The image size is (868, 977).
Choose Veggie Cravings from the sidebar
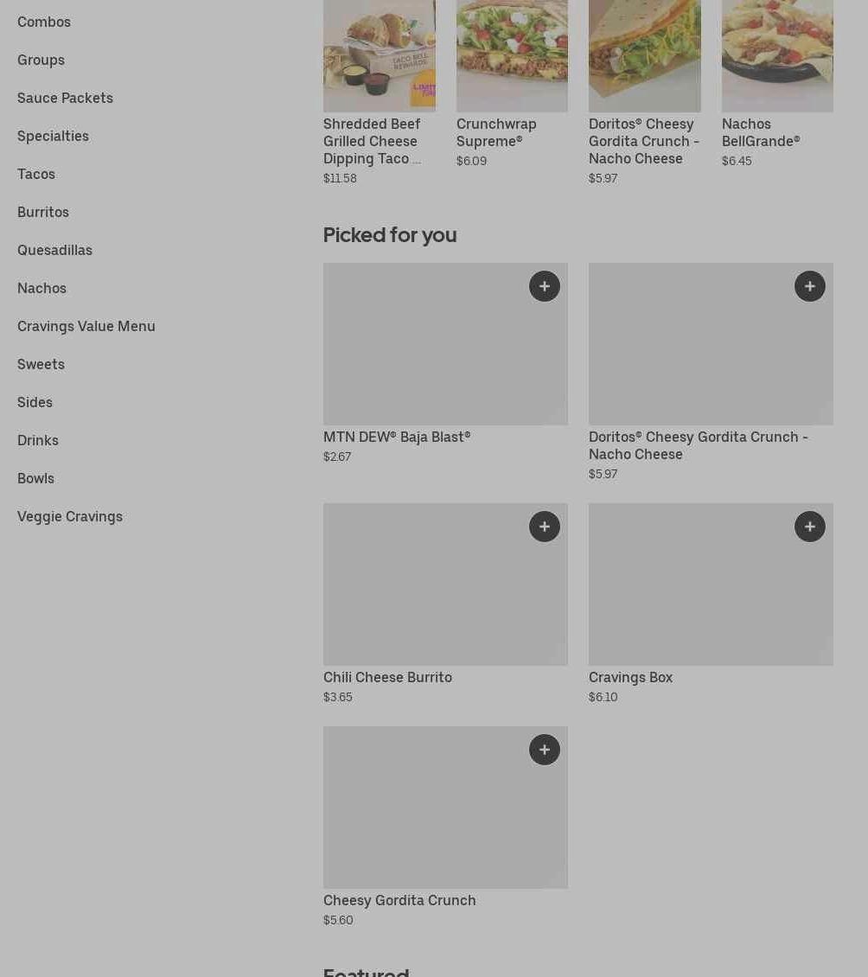(70, 516)
